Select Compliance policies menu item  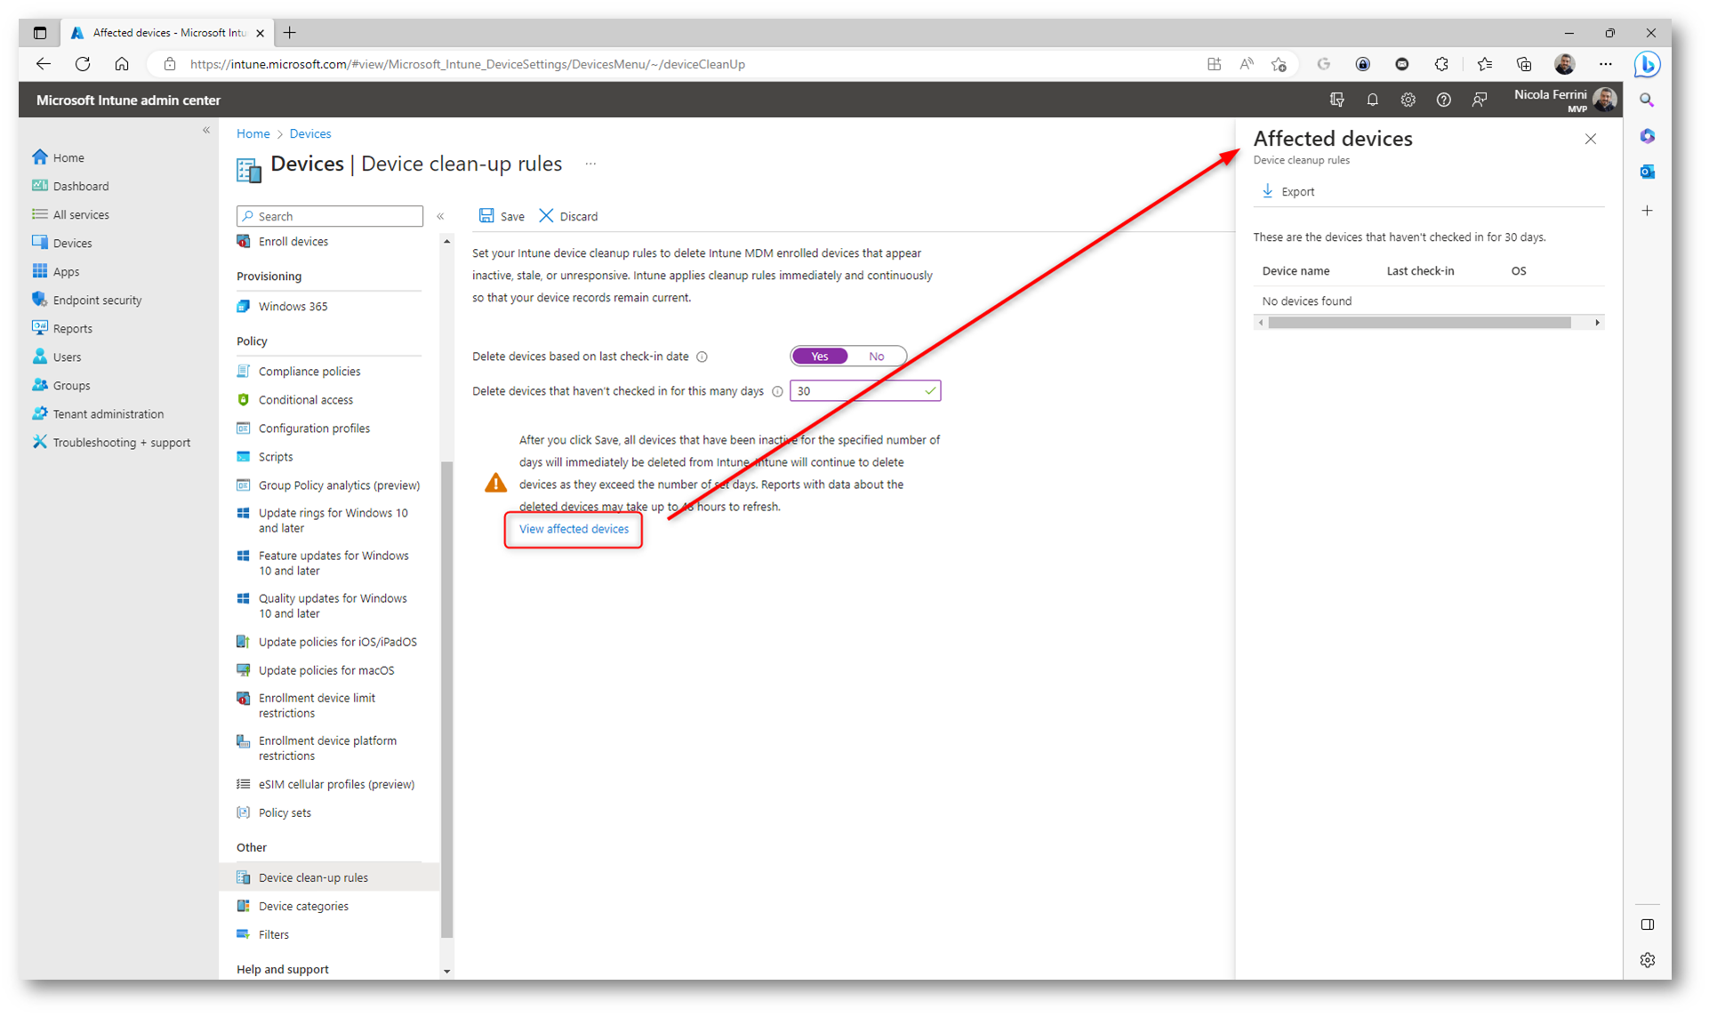click(309, 372)
